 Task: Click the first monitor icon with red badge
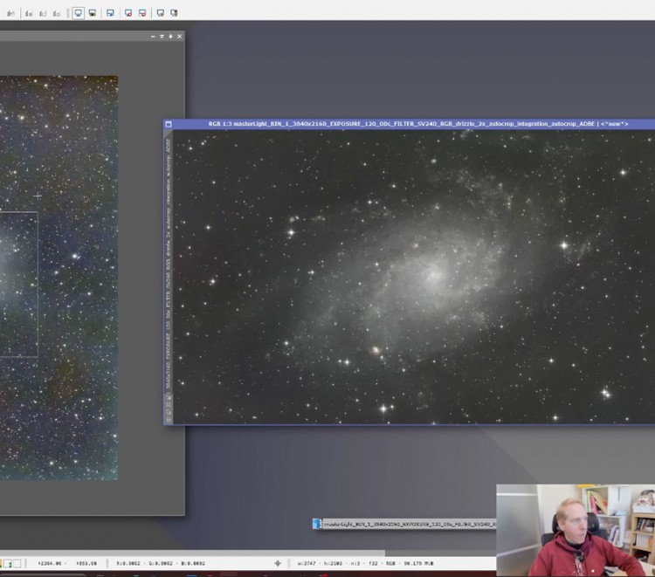[x=128, y=13]
